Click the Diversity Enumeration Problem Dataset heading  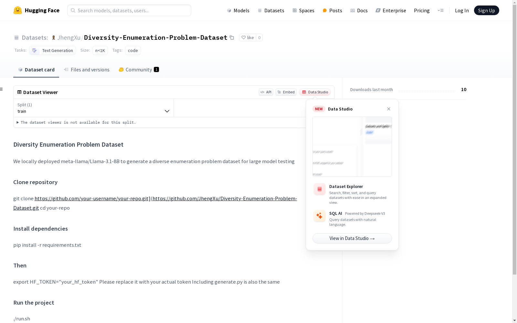coord(68,144)
